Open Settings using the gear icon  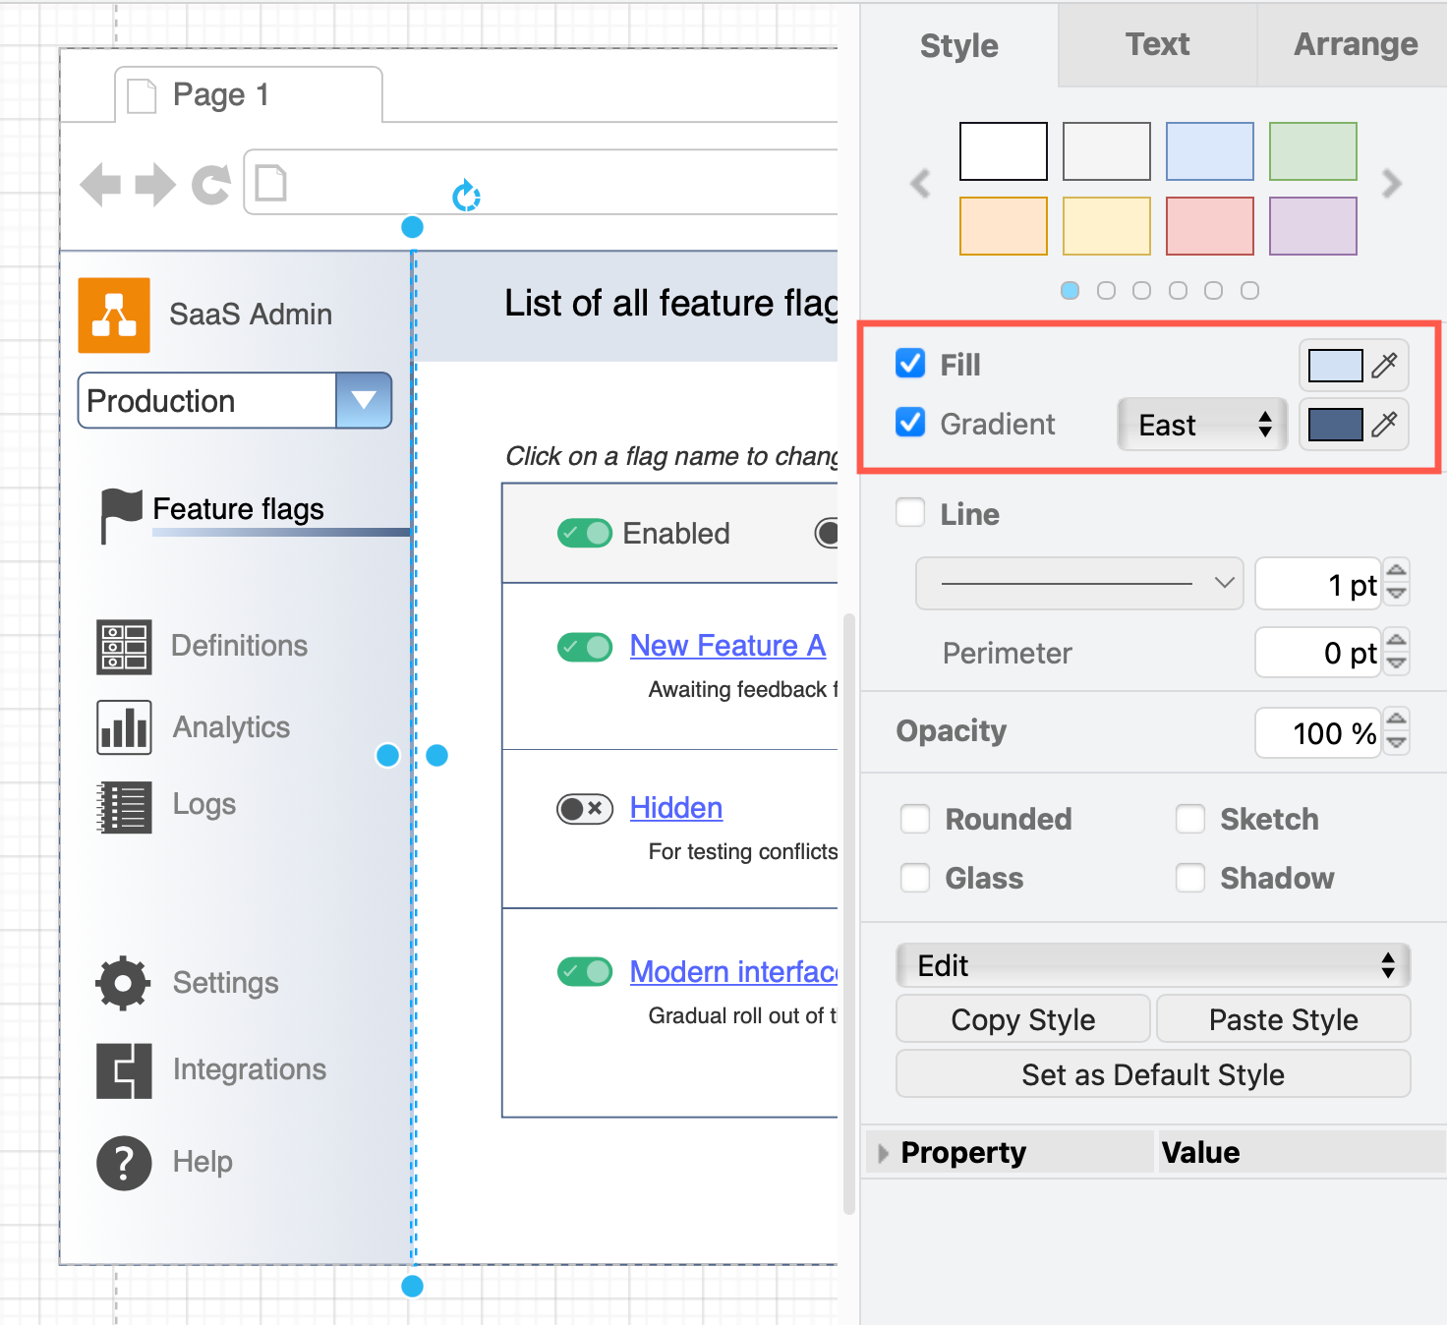pos(122,982)
